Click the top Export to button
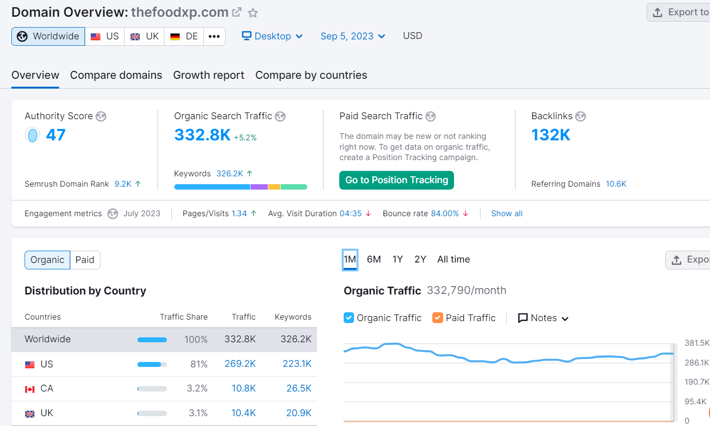 coord(678,12)
